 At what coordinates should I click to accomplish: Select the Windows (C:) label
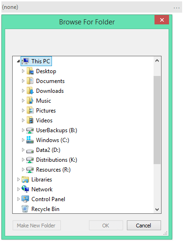pyautogui.click(x=52, y=140)
